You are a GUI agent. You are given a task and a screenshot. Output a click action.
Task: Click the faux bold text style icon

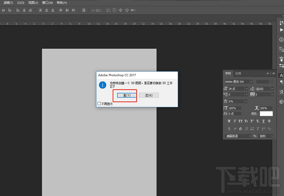pyautogui.click(x=229, y=121)
